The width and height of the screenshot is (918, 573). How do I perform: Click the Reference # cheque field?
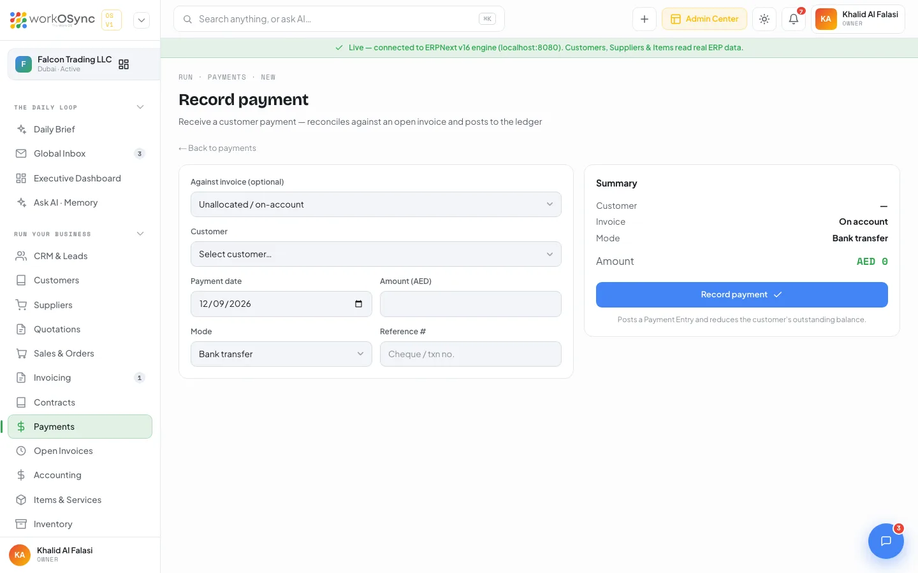[x=470, y=354]
